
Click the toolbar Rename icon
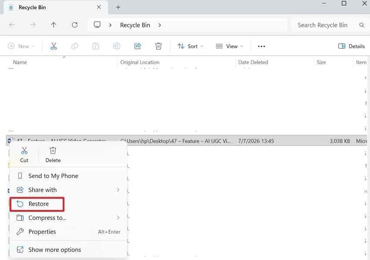(x=117, y=46)
